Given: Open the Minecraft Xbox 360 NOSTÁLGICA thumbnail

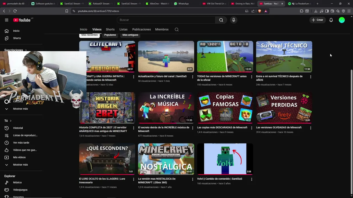Looking at the screenshot, I should click(x=166, y=159).
